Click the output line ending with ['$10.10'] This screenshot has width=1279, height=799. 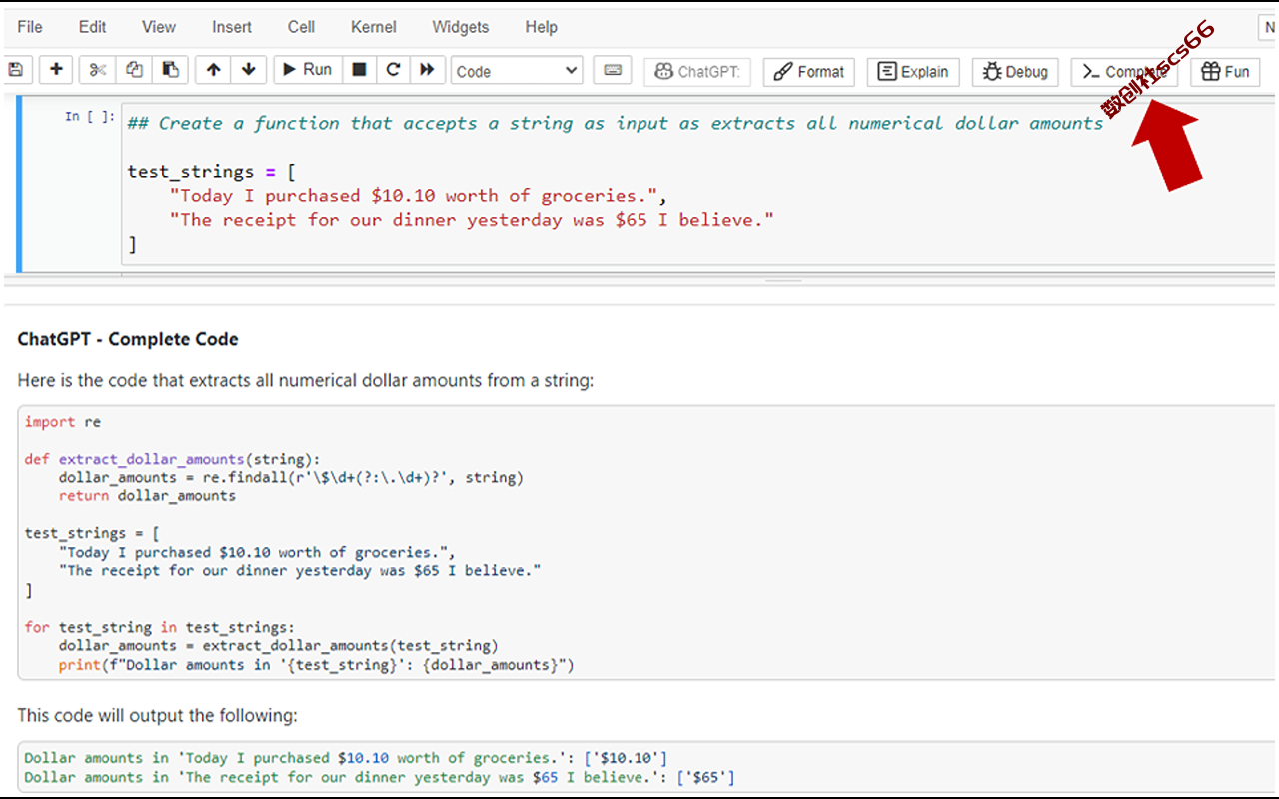pyautogui.click(x=346, y=758)
